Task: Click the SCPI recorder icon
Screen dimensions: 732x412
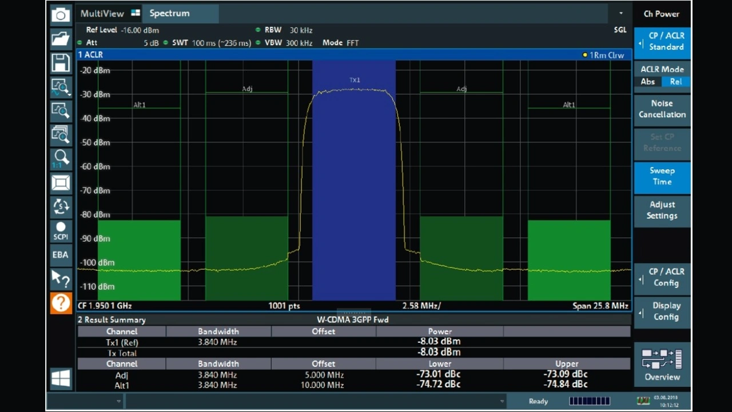Action: tap(61, 231)
